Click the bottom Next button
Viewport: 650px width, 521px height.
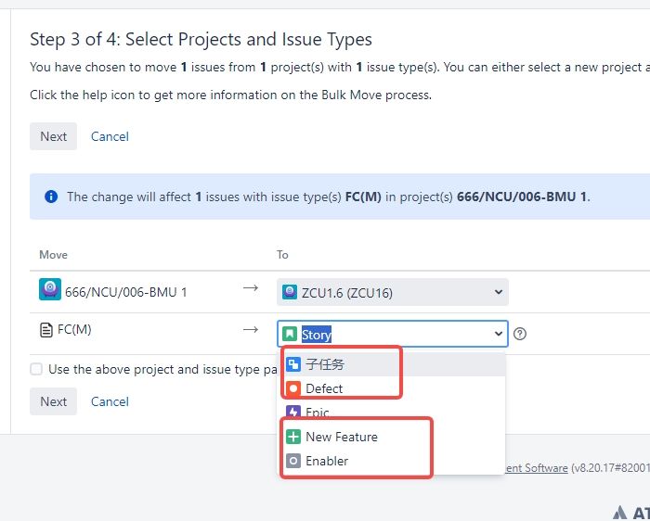[54, 401]
